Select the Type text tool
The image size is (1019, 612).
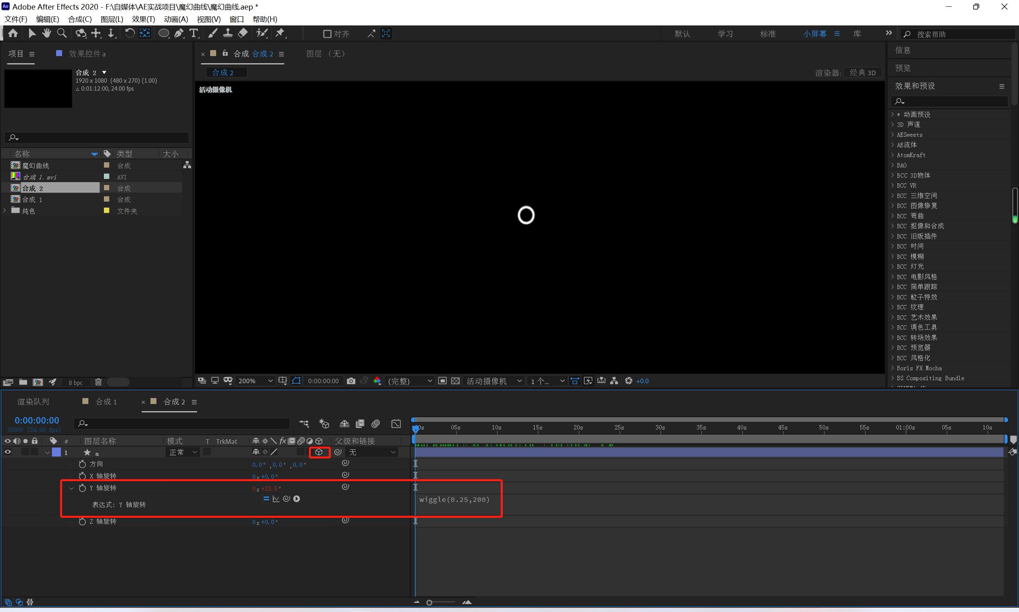(x=193, y=33)
